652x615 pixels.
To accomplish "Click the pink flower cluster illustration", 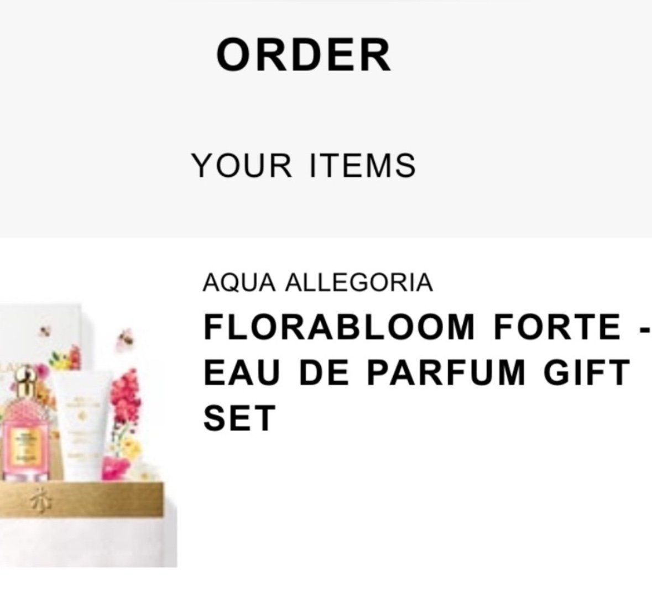I will click(125, 397).
